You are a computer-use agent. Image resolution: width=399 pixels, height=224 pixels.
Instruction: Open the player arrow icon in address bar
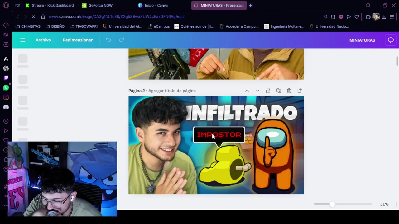coord(349,17)
